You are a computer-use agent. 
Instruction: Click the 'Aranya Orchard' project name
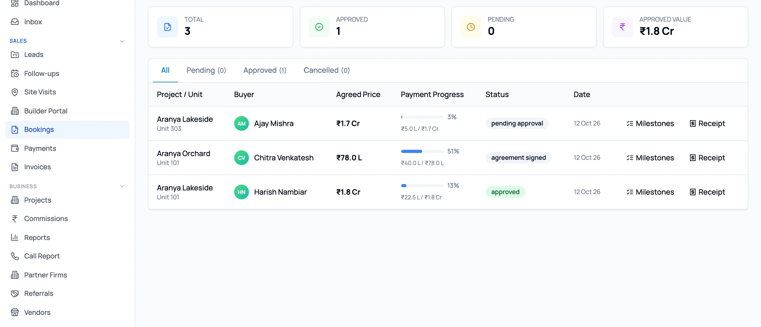pos(183,154)
